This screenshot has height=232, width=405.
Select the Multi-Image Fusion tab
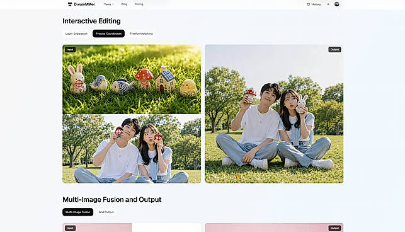(x=77, y=212)
